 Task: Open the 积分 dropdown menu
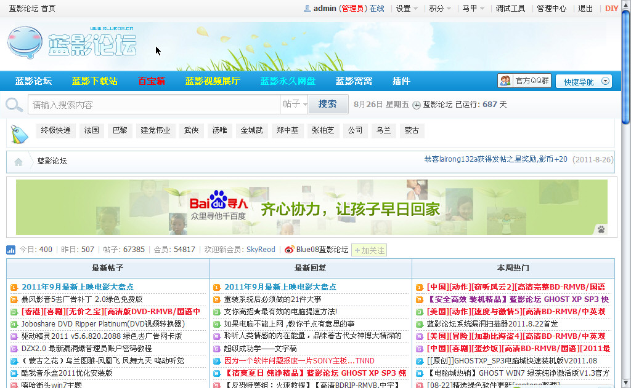(440, 9)
